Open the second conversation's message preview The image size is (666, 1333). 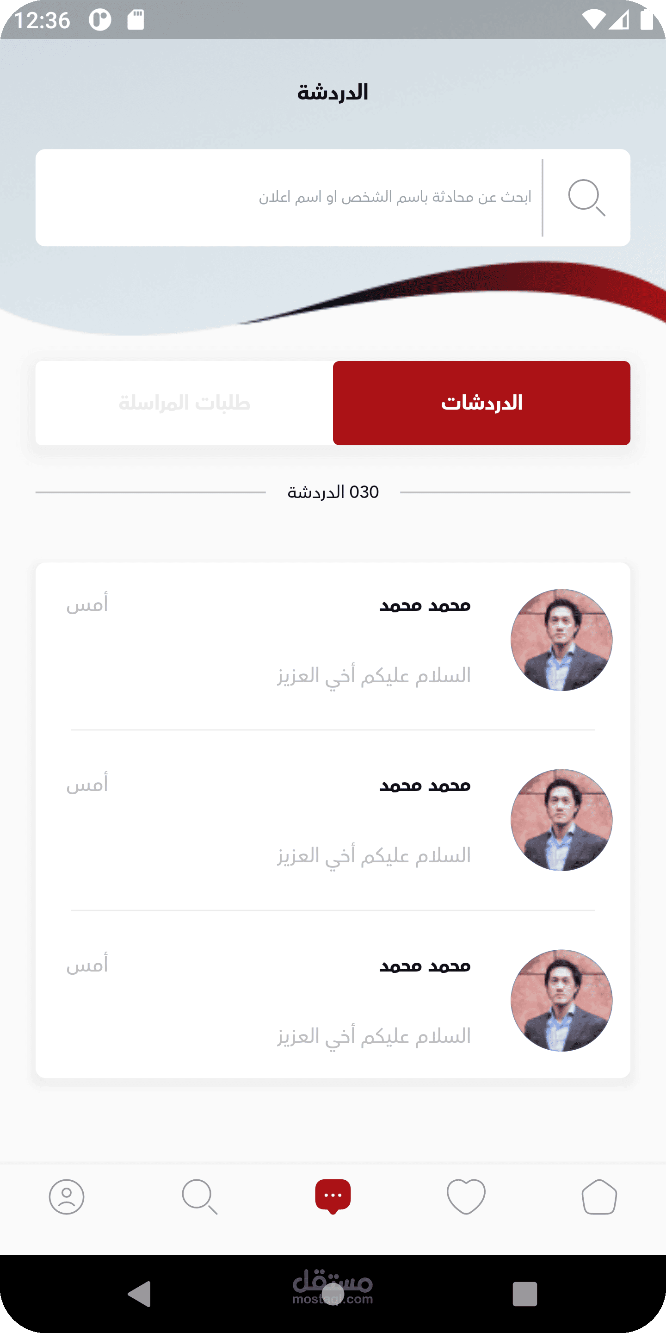[374, 856]
